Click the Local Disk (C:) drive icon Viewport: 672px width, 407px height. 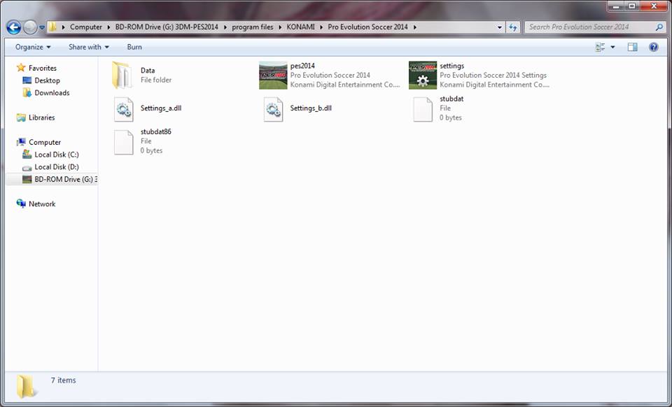point(27,155)
